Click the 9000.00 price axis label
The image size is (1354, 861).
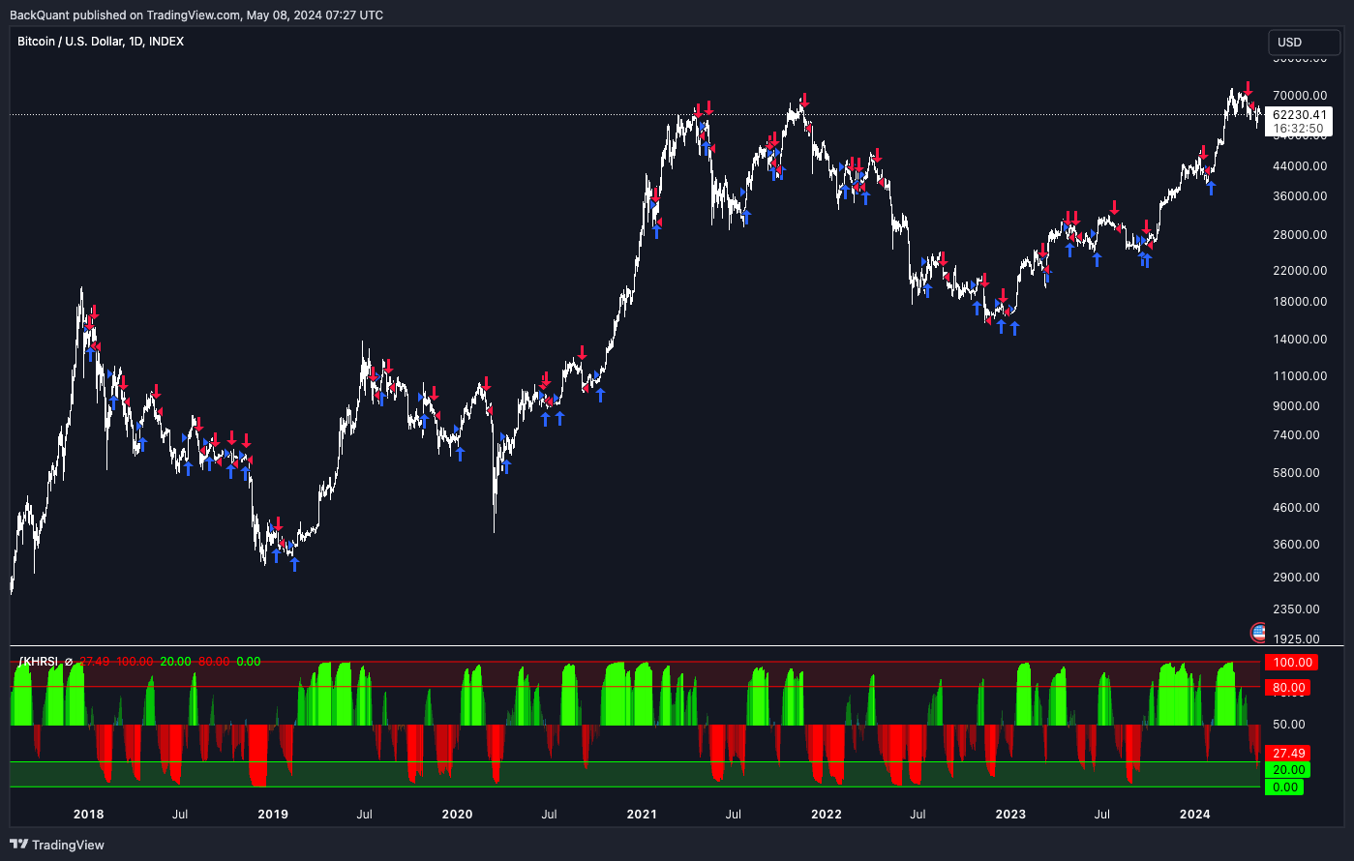[x=1297, y=406]
